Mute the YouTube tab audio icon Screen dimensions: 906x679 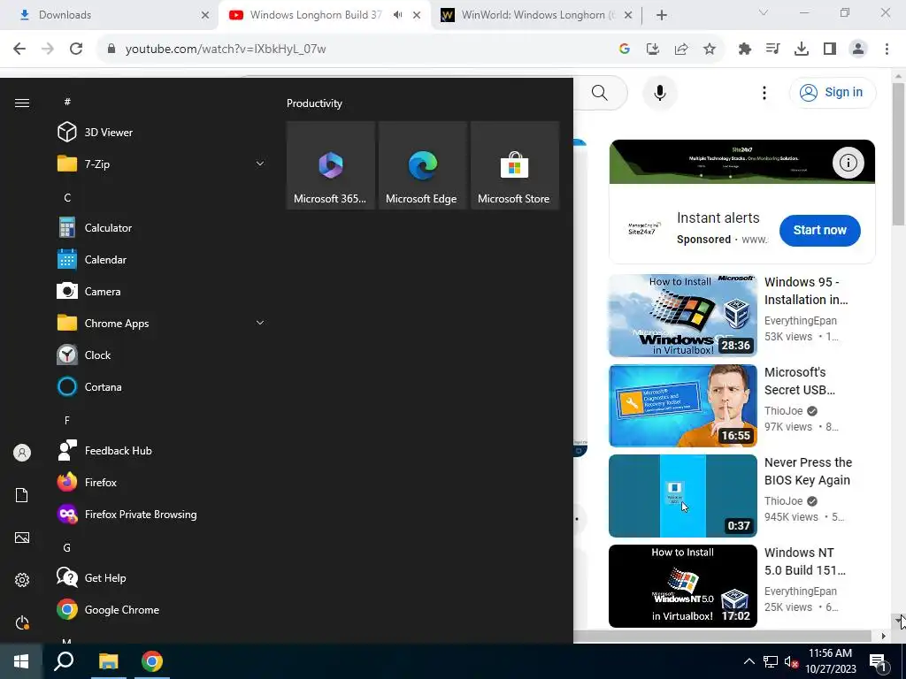click(397, 15)
